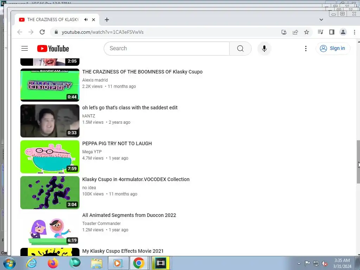Launch Internet Explorer from taskbar
This screenshot has width=360, height=270.
(x=31, y=263)
